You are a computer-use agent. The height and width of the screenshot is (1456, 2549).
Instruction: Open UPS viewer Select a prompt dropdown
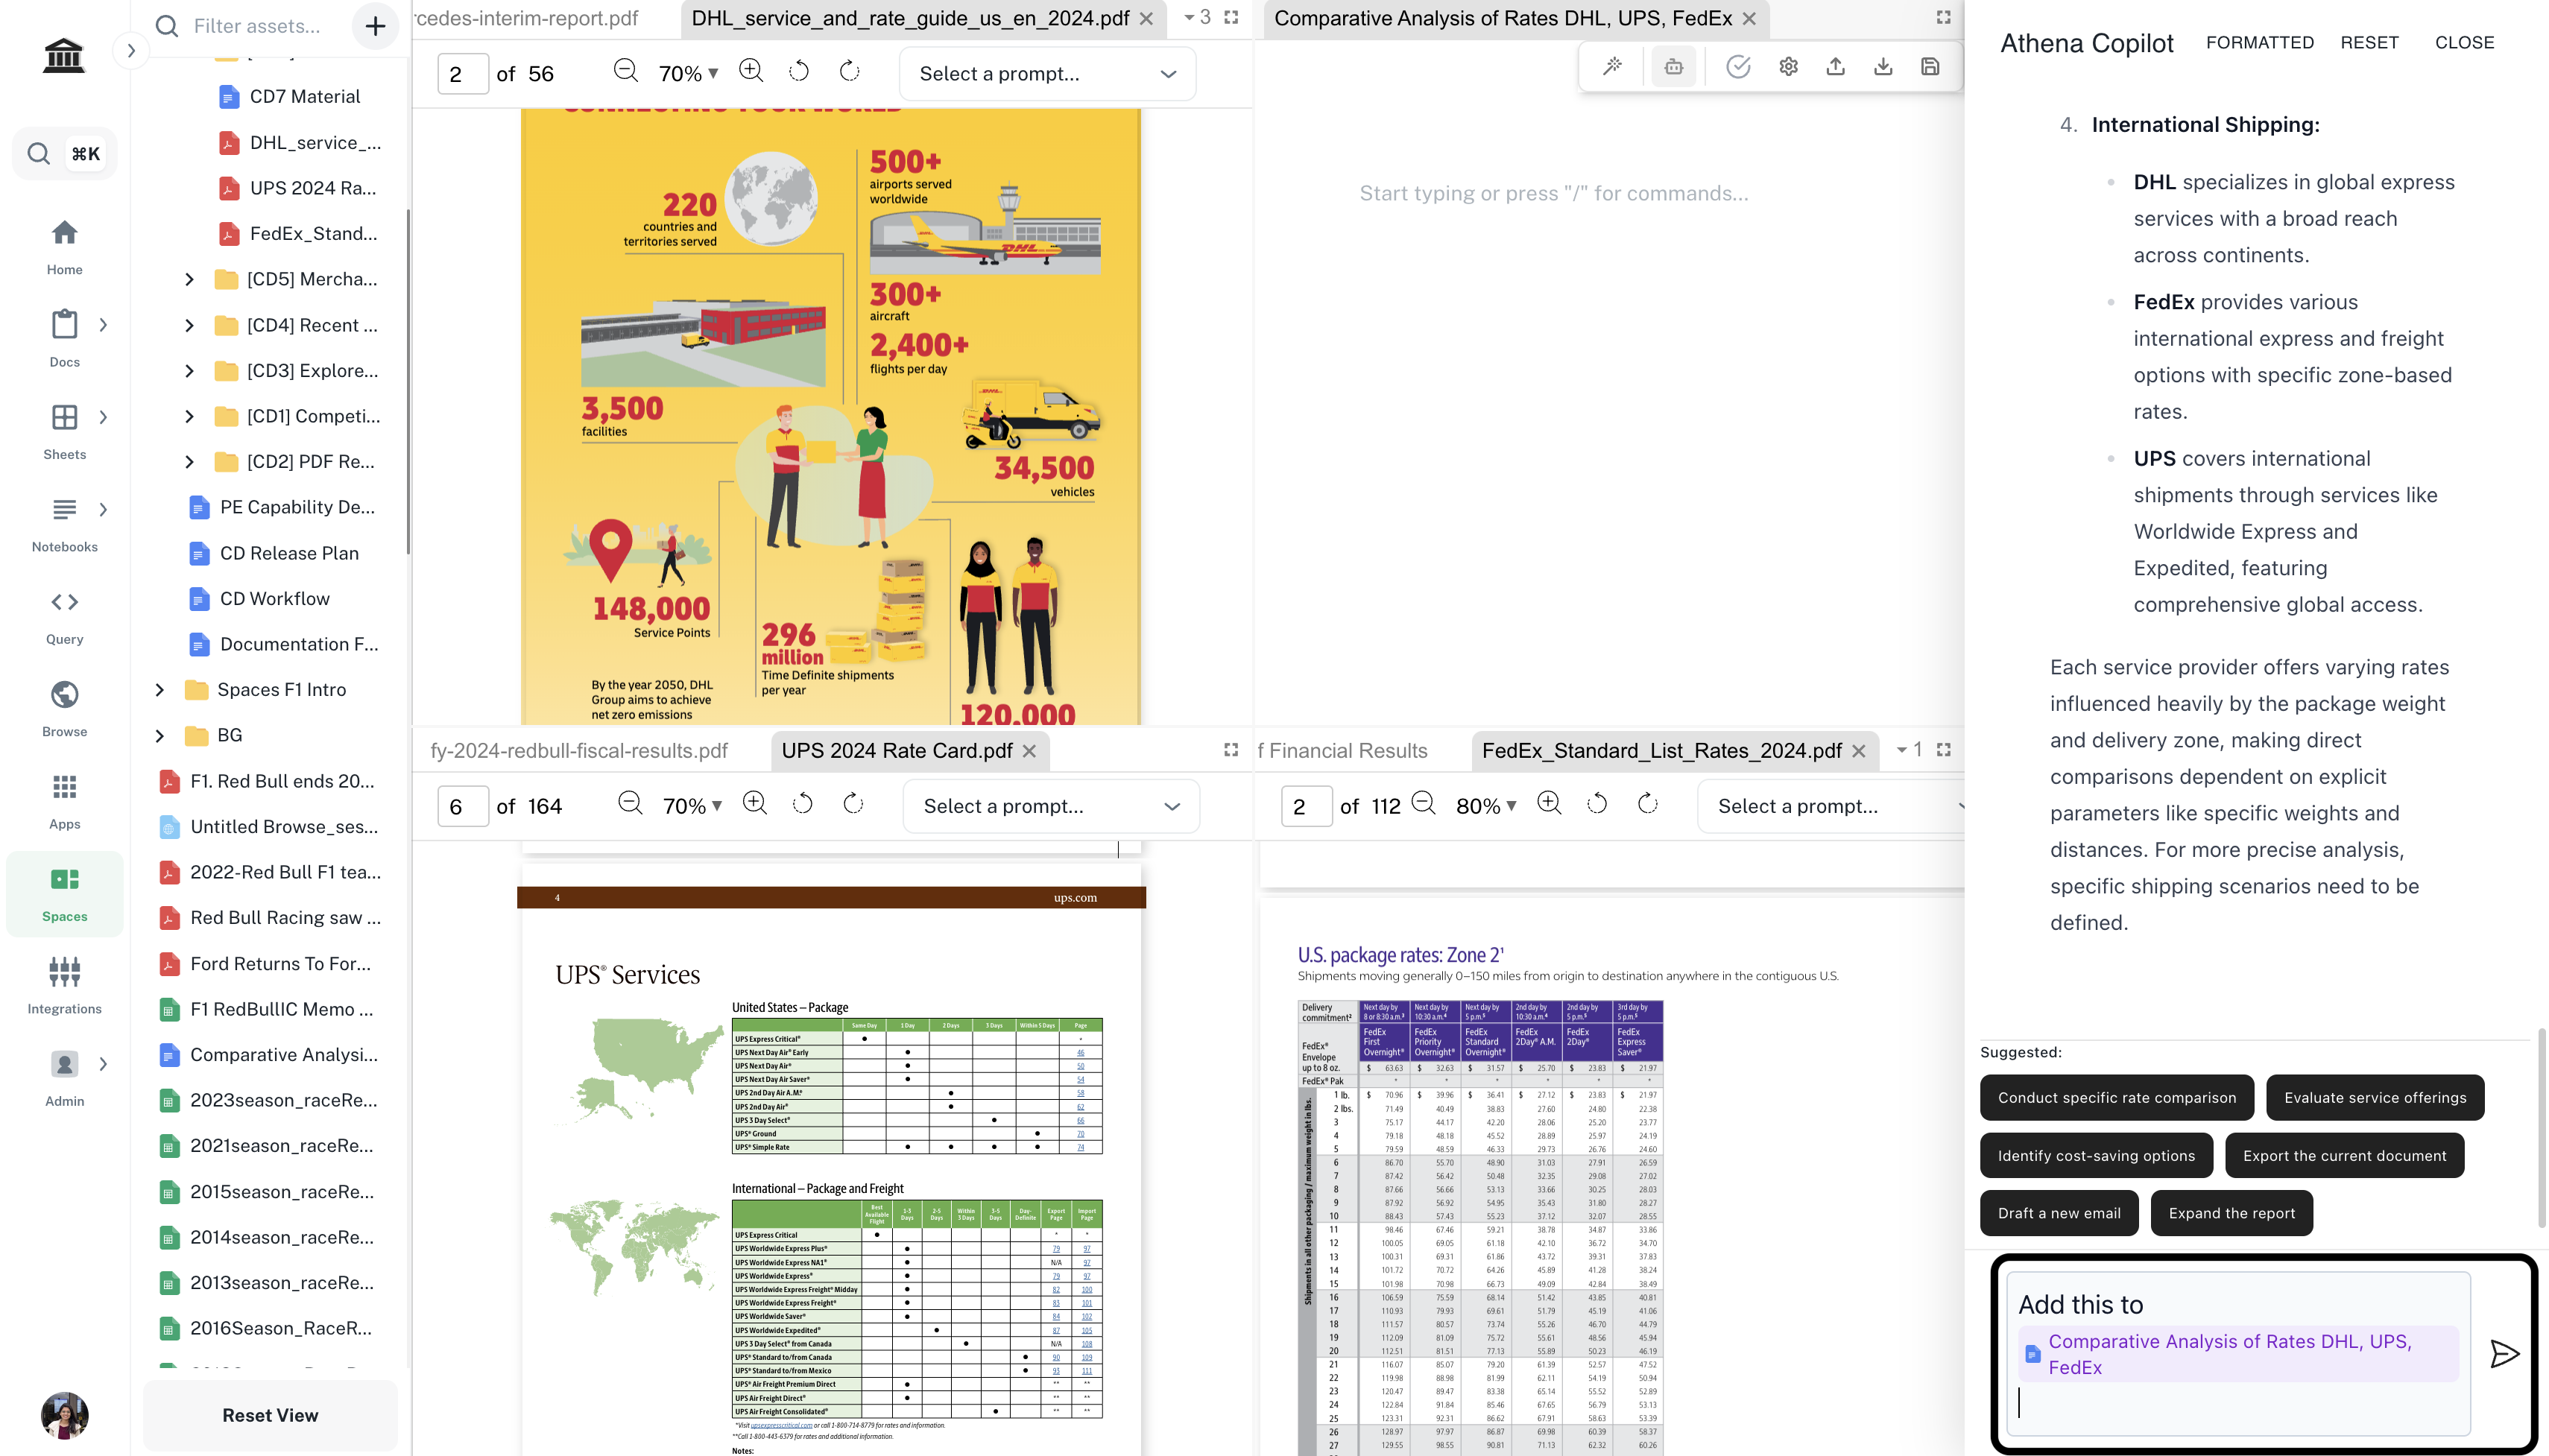point(1051,806)
